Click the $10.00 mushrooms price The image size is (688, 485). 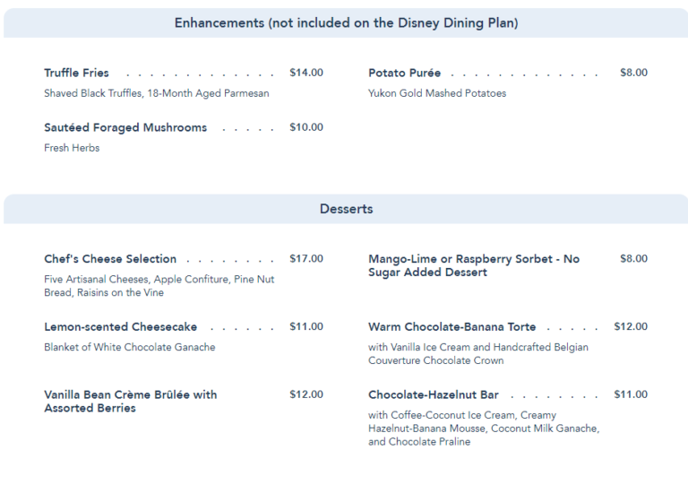point(306,127)
